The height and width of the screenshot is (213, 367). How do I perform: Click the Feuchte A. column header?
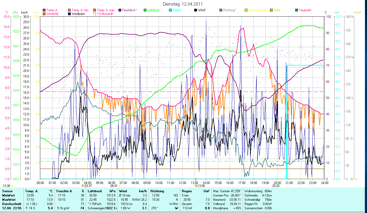pyautogui.click(x=65, y=191)
